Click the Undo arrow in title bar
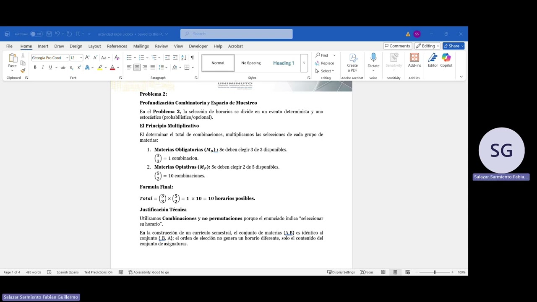Viewport: 537px width, 302px height. click(x=57, y=34)
